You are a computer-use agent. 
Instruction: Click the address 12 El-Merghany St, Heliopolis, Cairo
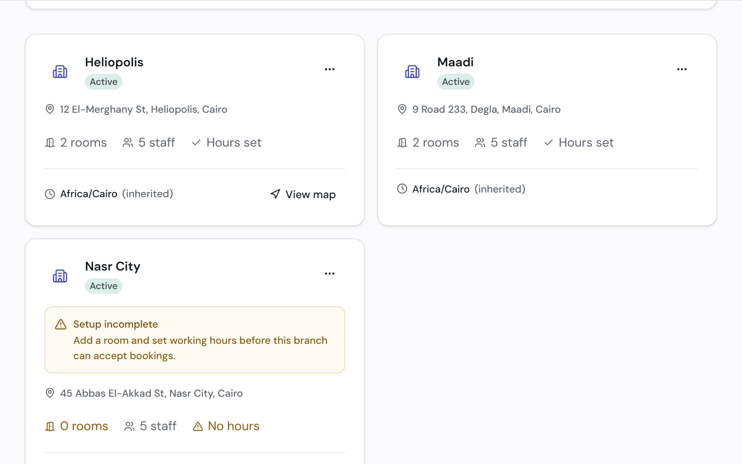pos(143,110)
